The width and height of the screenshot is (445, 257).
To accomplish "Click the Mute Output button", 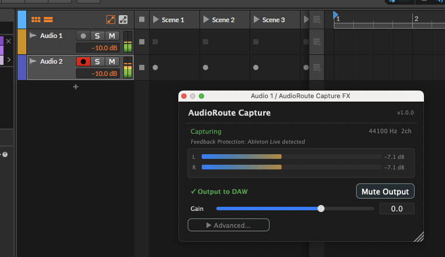I will [385, 191].
